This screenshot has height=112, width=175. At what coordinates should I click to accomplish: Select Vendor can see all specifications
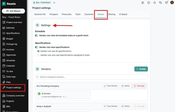[38, 51]
